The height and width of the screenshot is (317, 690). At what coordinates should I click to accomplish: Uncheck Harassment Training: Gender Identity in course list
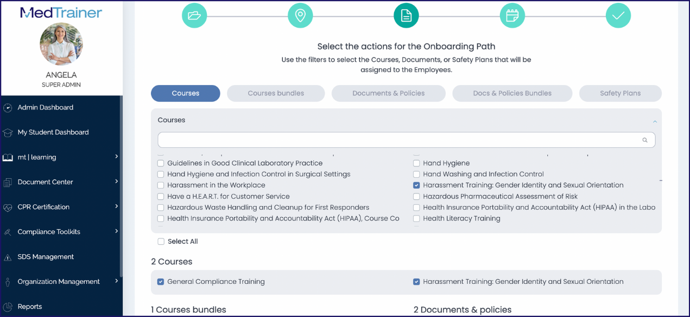coord(416,185)
